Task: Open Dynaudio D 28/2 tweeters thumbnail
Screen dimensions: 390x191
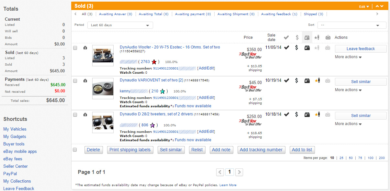Action: tap(103, 122)
